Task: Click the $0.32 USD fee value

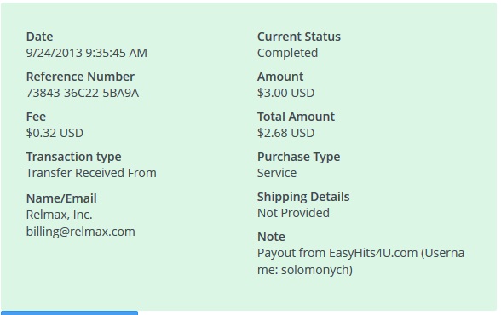Action: tap(55, 133)
